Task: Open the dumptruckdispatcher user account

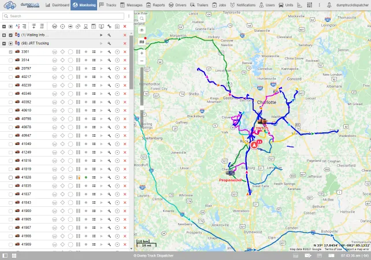Action: coord(348,5)
